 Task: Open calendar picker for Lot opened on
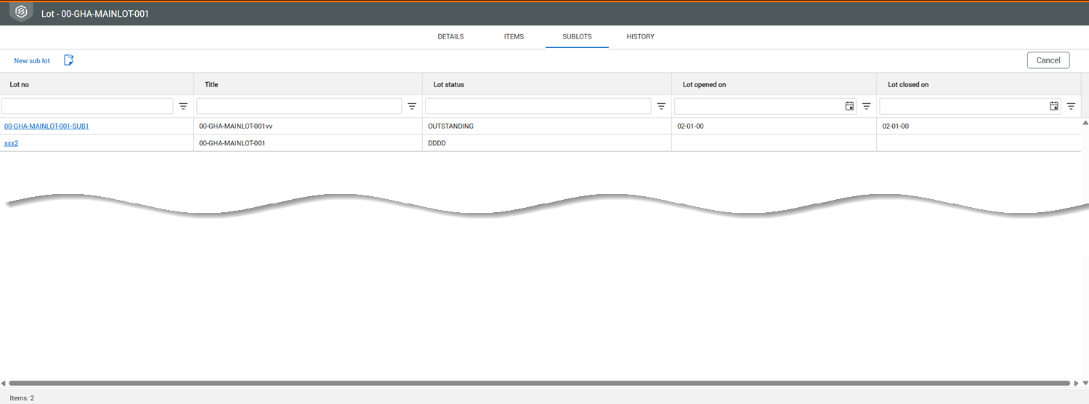849,106
